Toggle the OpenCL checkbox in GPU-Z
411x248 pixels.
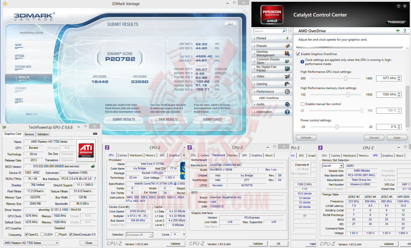[x=26, y=235]
